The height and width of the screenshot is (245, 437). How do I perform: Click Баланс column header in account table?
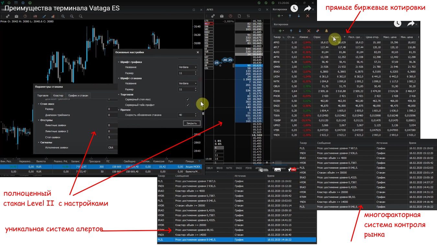point(79,161)
